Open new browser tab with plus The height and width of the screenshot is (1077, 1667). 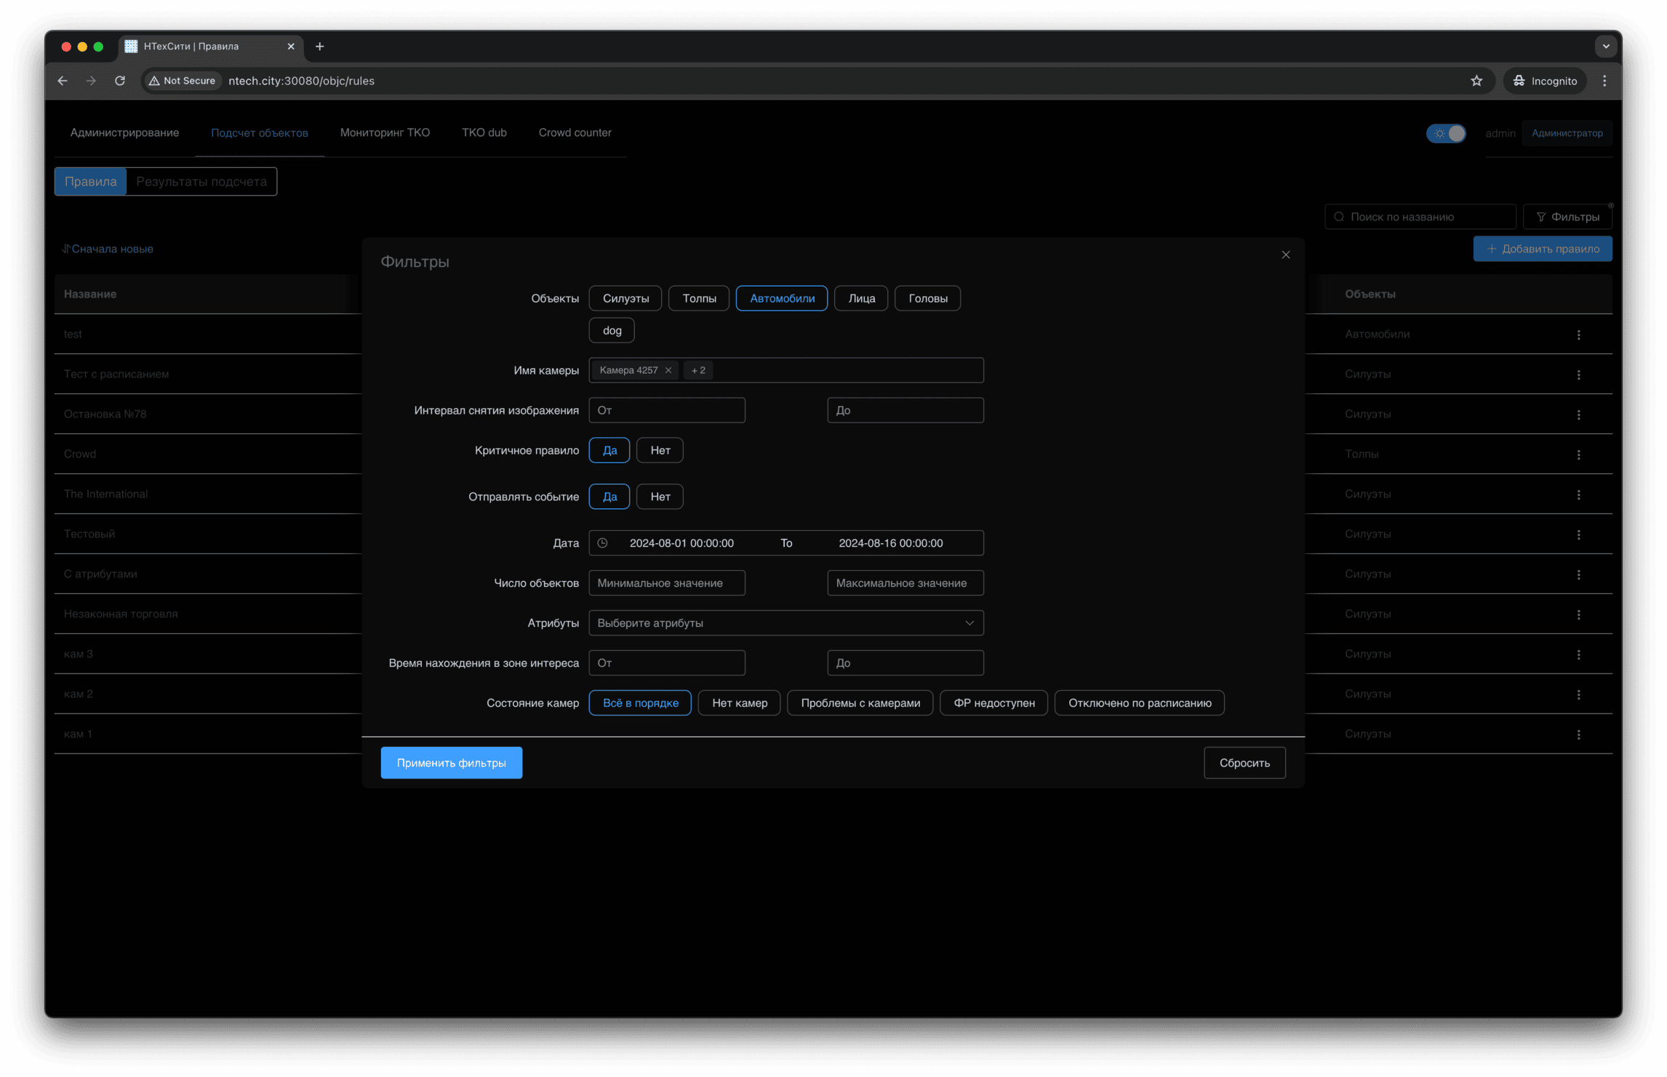(319, 47)
